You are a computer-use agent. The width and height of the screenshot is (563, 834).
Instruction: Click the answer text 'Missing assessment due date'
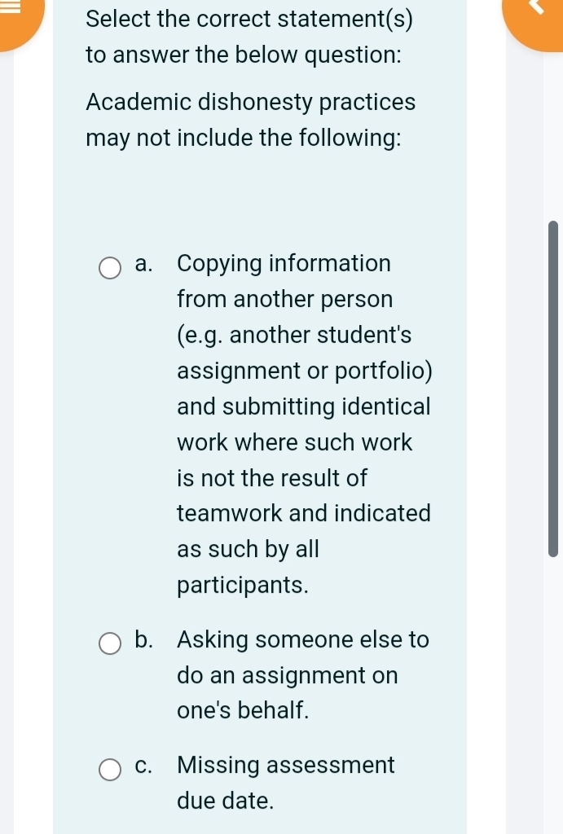coord(286,783)
